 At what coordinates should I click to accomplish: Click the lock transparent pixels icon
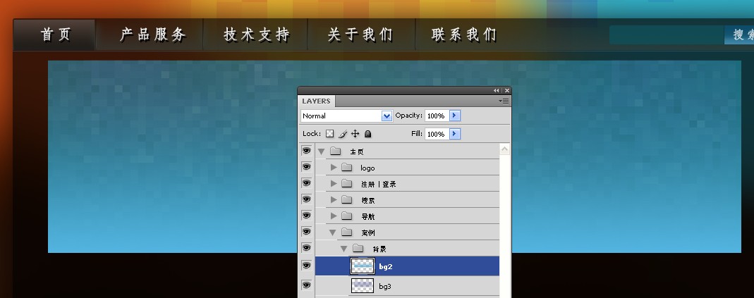pos(330,134)
